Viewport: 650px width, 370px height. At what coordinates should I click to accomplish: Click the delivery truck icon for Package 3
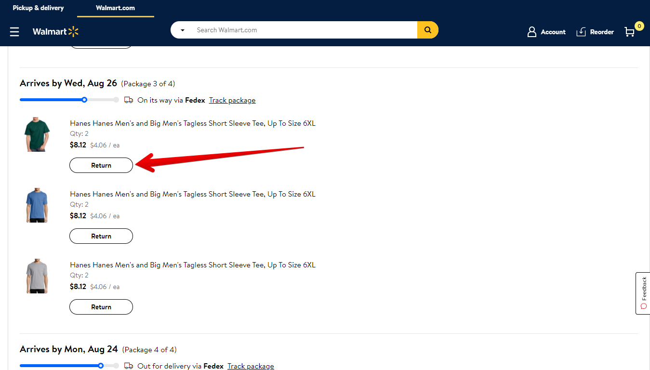tap(129, 100)
